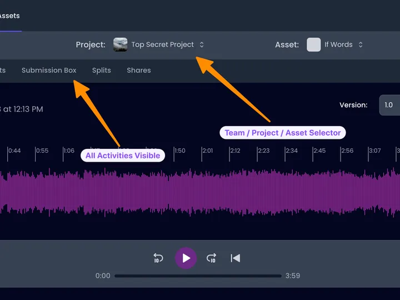
Task: Open the Asset selector chevron
Action: click(361, 44)
